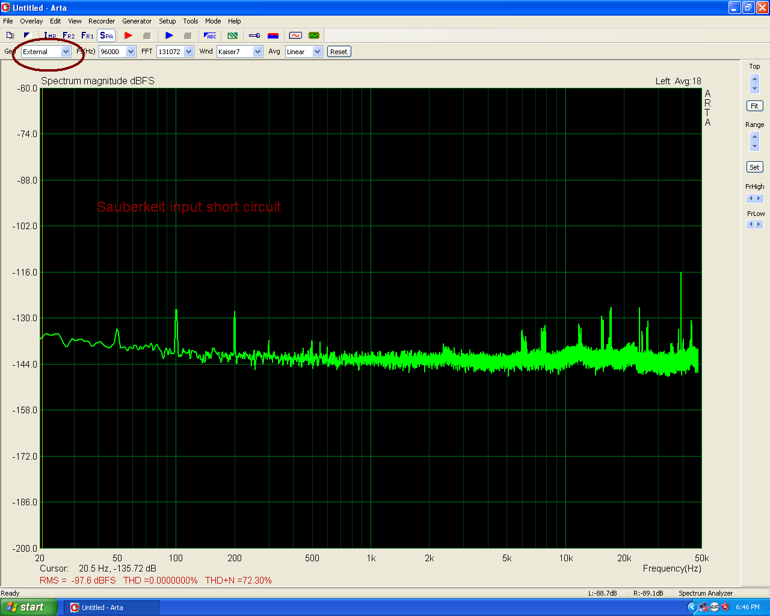Click the Windows start button
The height and width of the screenshot is (616, 770).
(29, 607)
